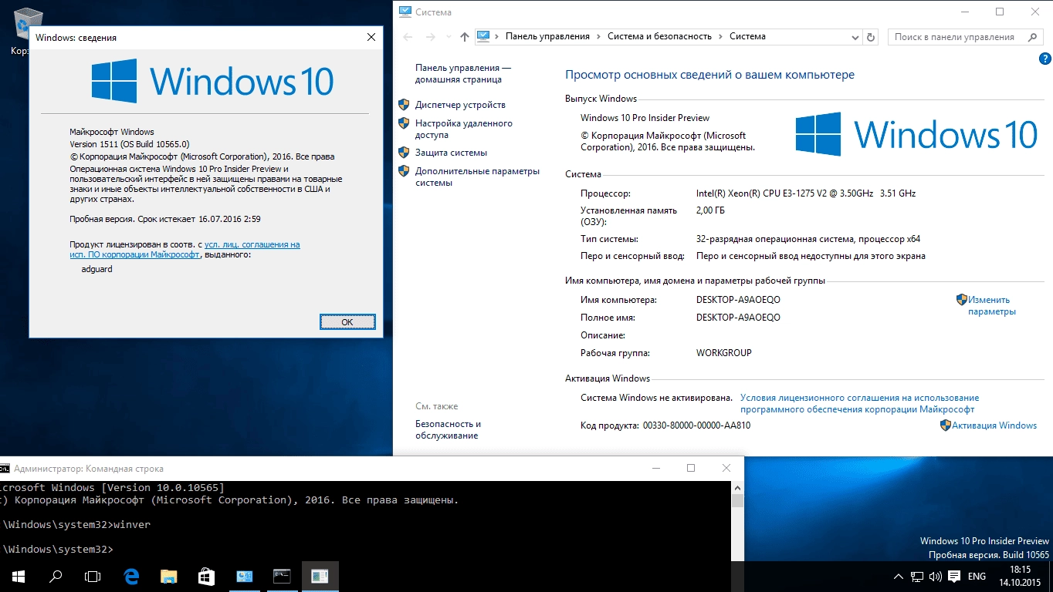Close the Windows about dialog
This screenshot has width=1053, height=592.
pyautogui.click(x=371, y=37)
